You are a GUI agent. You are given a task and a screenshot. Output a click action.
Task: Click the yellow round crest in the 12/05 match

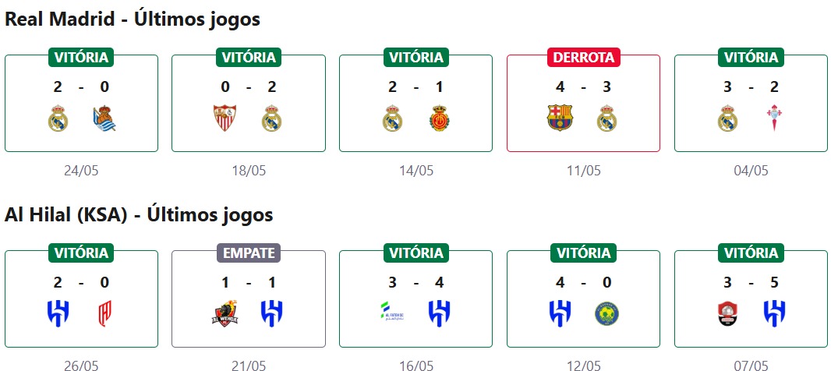[606, 313]
